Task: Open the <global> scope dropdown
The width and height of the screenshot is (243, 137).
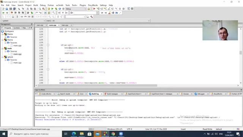Action: point(23,21)
